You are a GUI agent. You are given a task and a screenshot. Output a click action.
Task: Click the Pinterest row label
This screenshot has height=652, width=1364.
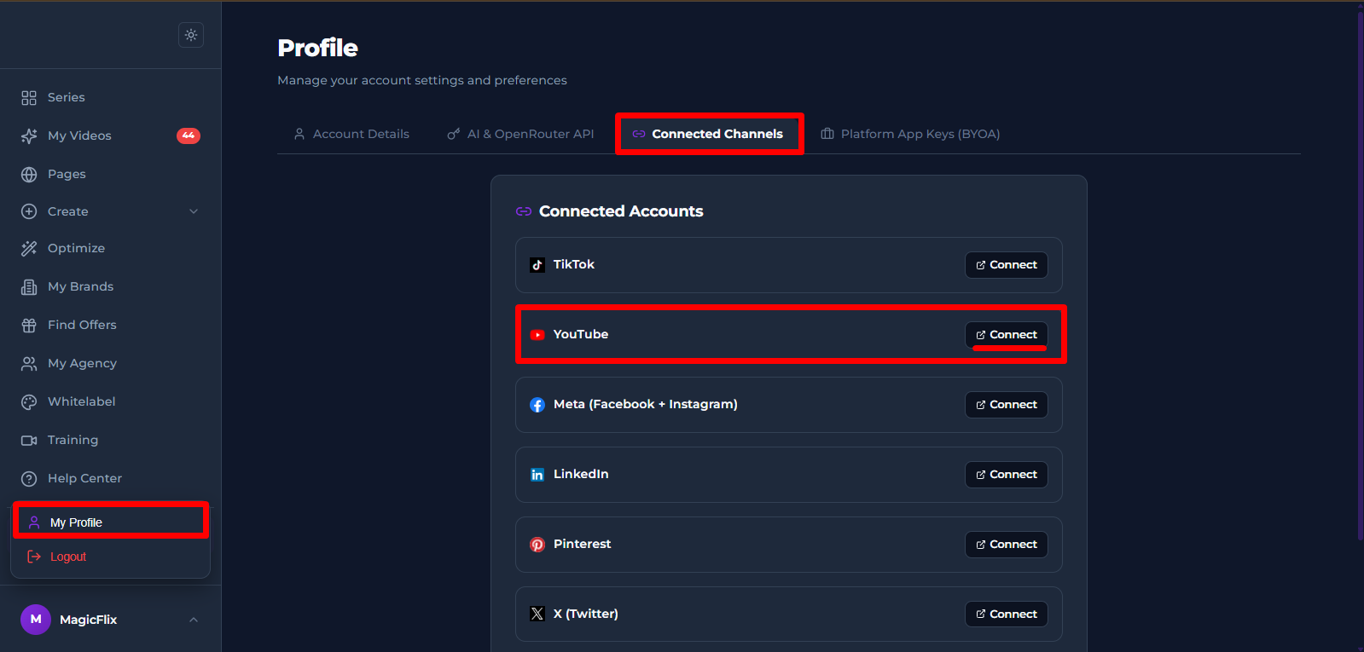[x=582, y=544]
